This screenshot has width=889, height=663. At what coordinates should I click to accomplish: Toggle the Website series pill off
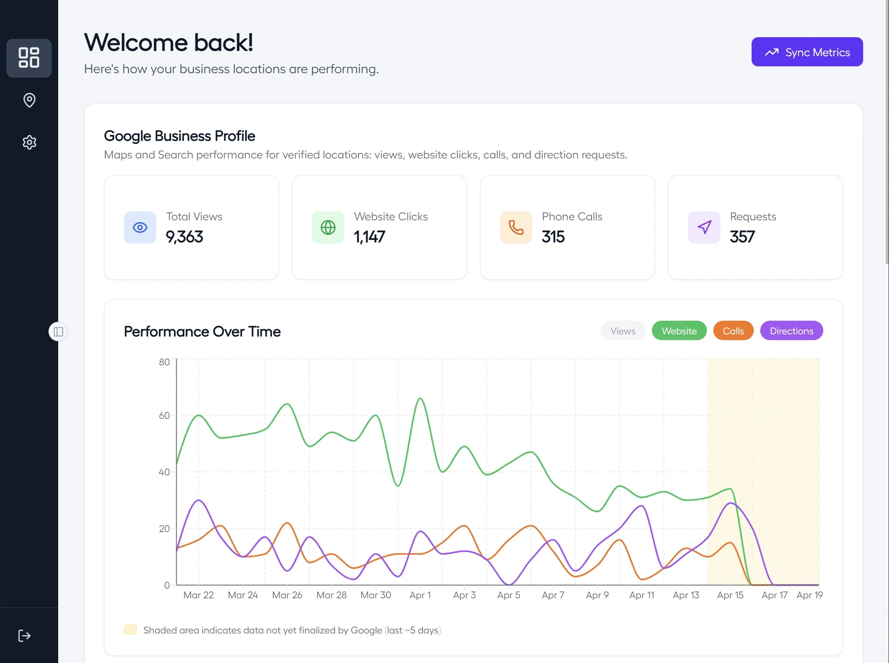coord(679,331)
